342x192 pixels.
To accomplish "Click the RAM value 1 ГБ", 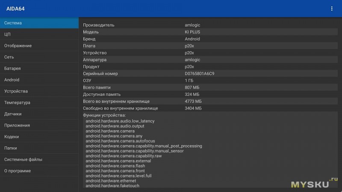I will pyautogui.click(x=189, y=81).
